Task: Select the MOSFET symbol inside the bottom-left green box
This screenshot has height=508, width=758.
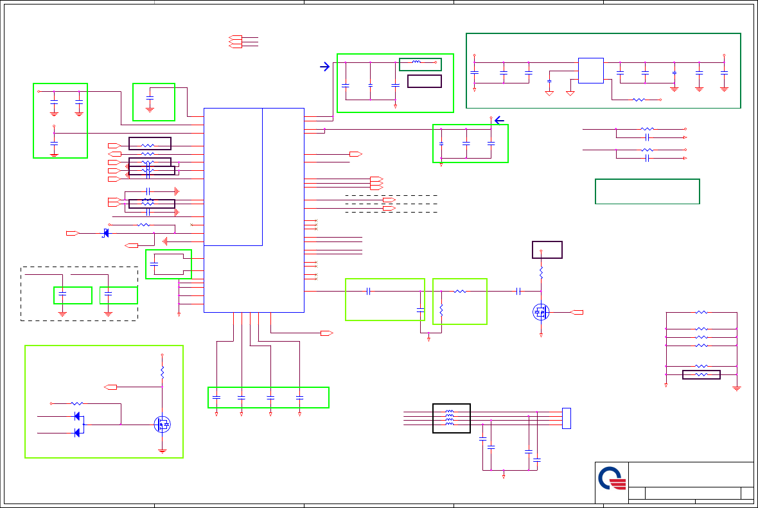Action: click(163, 425)
